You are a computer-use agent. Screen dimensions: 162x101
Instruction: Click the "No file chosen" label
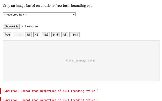tap(29, 26)
